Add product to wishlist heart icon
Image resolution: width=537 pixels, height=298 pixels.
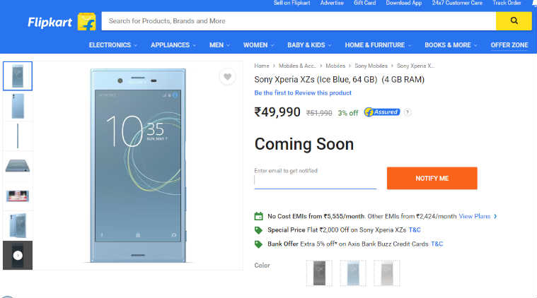click(x=227, y=76)
